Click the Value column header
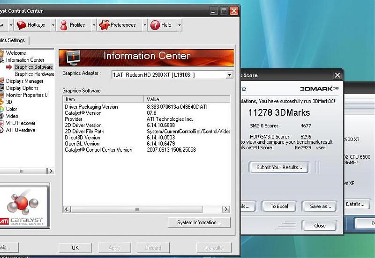375x258 pixels. (x=187, y=99)
